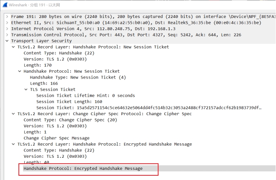Collapse the New Session Ticket record layer
The width and height of the screenshot is (276, 180).
click(13, 47)
